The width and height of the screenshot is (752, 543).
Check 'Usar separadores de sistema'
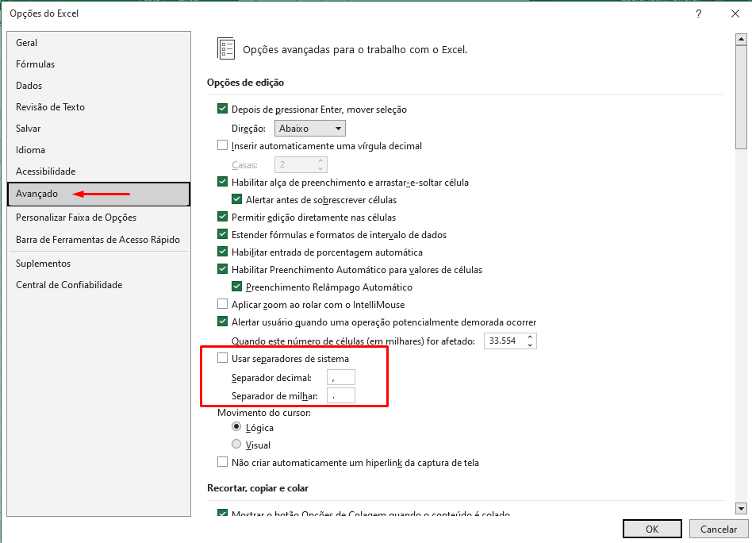click(x=223, y=358)
